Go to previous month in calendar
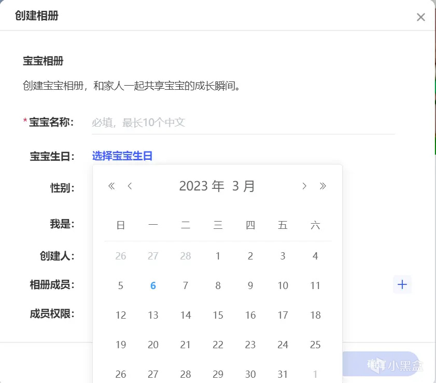This screenshot has width=436, height=383. point(130,186)
